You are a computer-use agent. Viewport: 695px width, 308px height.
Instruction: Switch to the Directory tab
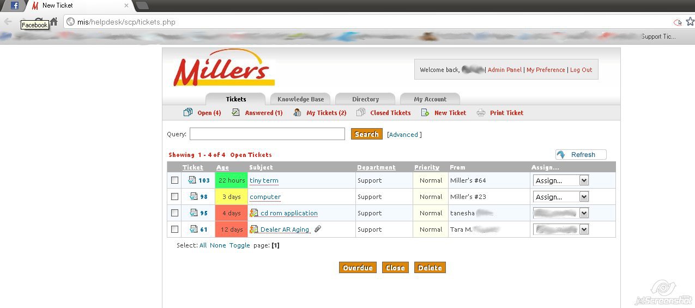click(x=365, y=99)
